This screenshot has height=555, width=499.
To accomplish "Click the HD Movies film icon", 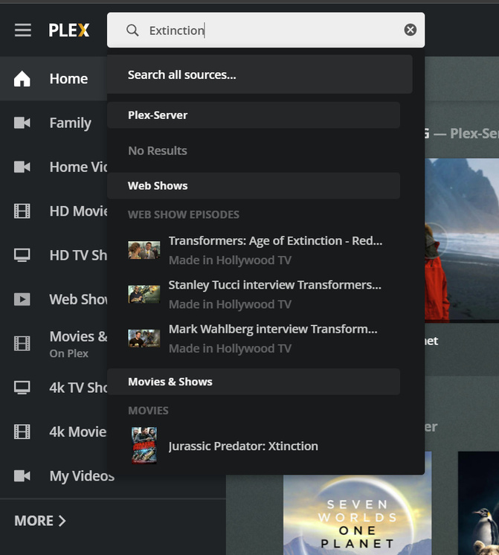I will [22, 211].
